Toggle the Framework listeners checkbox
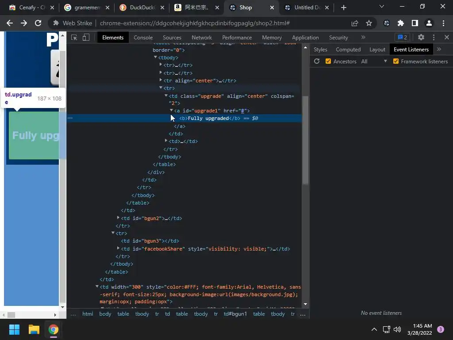This screenshot has width=453, height=340. (x=396, y=61)
